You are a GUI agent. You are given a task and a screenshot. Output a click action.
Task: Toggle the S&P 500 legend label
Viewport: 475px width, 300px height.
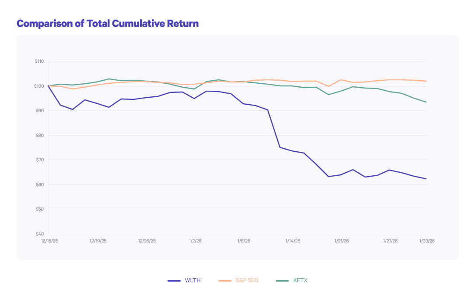coord(248,280)
